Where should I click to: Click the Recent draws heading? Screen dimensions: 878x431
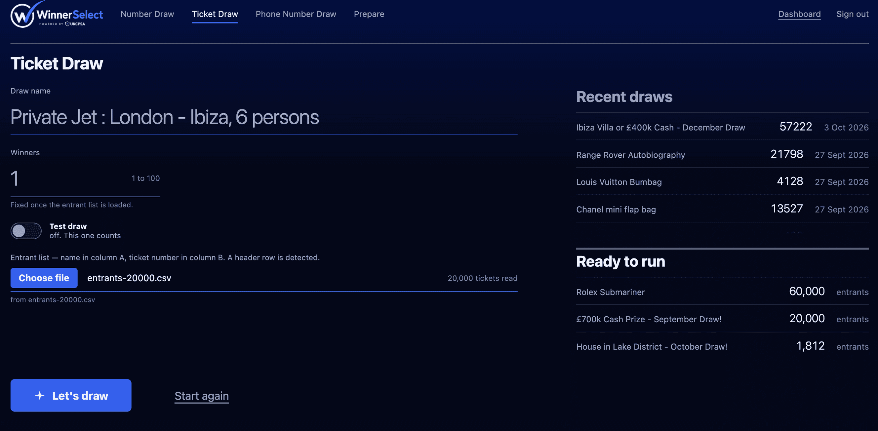coord(624,97)
